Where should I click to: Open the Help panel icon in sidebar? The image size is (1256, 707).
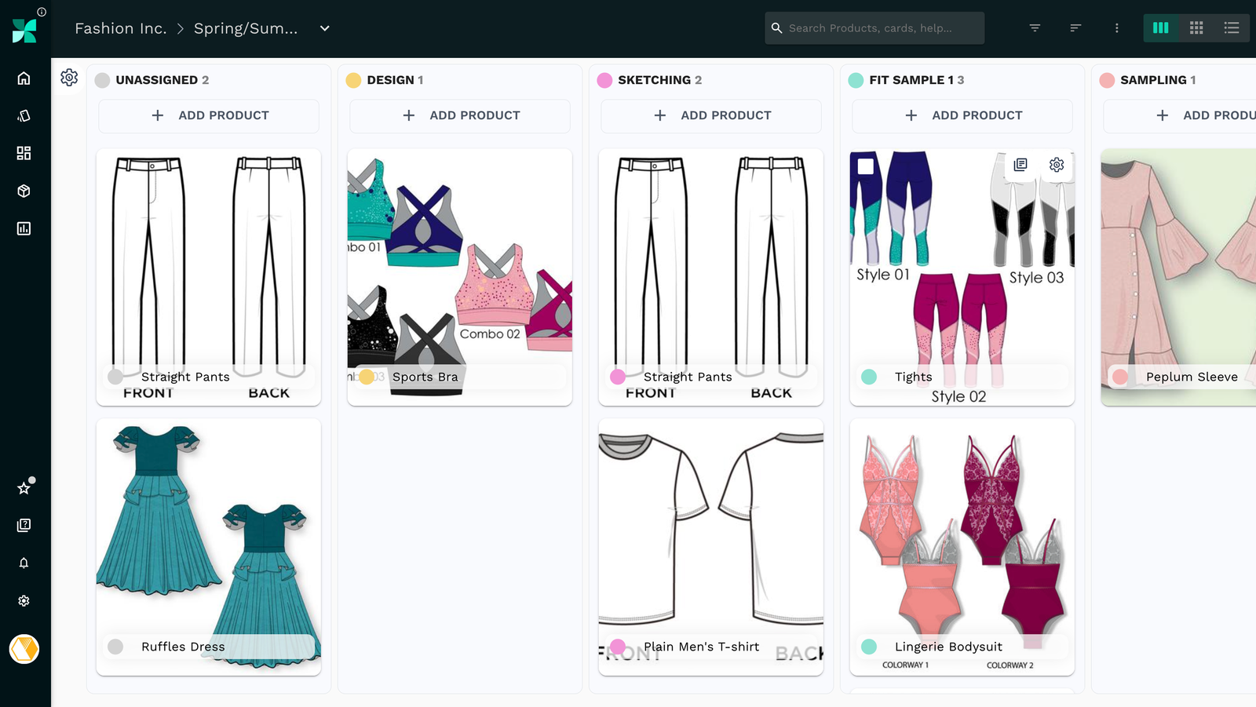24,526
